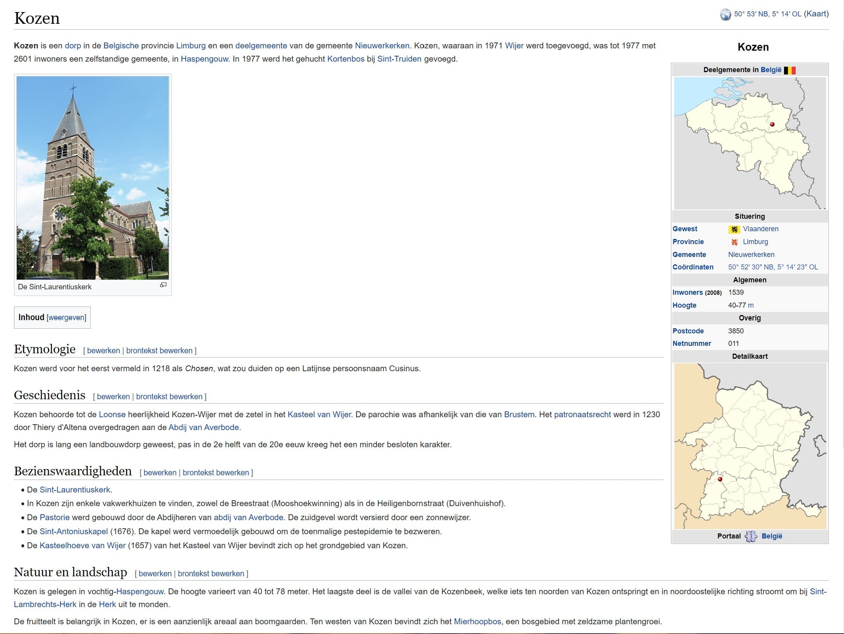The height and width of the screenshot is (634, 844).
Task: Follow the Belgische link in intro
Action: (121, 46)
